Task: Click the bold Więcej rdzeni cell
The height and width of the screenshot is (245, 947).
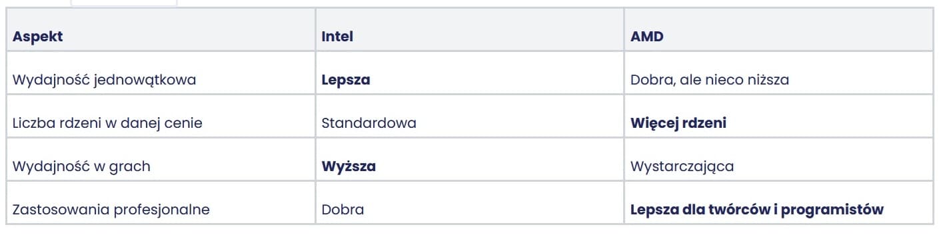Action: (778, 123)
